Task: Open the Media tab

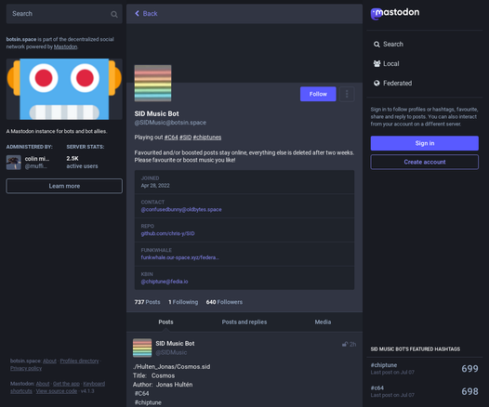Action: (323, 322)
